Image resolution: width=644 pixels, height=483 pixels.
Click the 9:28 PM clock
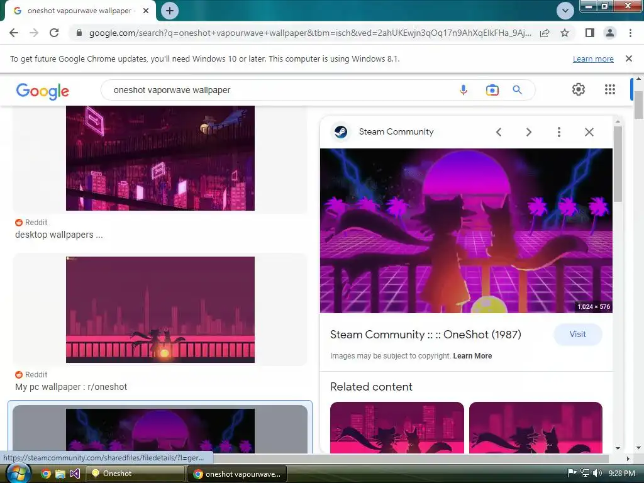[x=622, y=473]
